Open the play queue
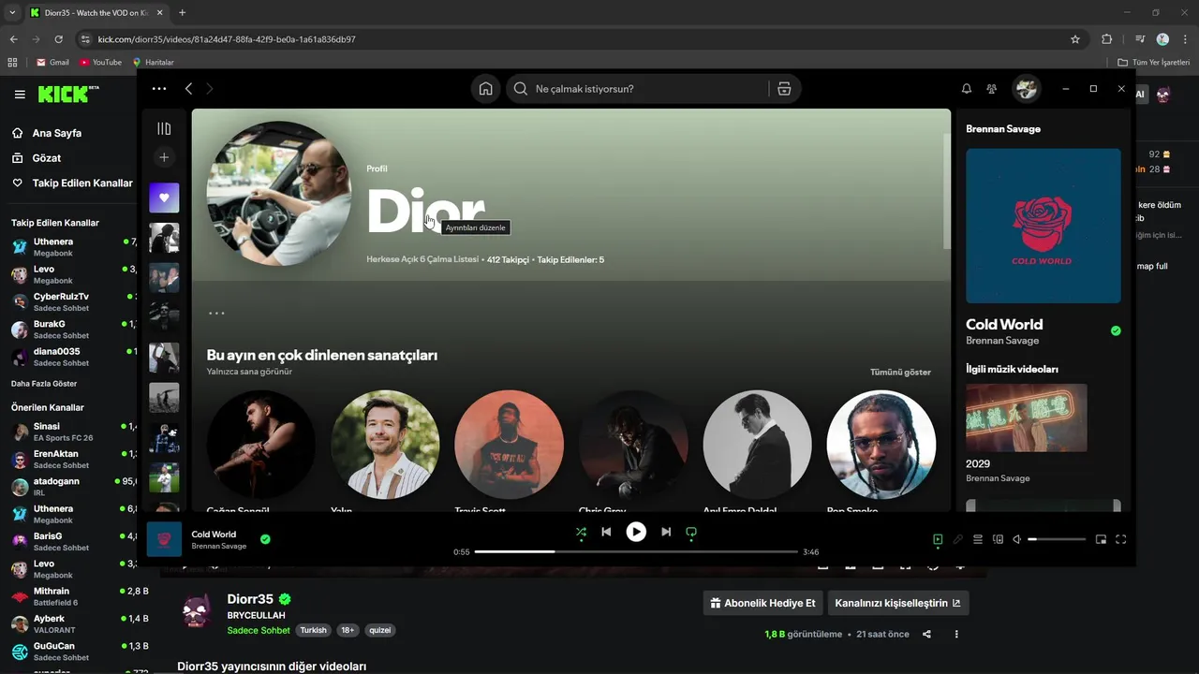 (x=978, y=539)
